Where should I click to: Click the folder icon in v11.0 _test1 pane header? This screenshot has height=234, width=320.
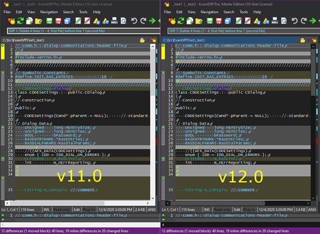coord(142,40)
